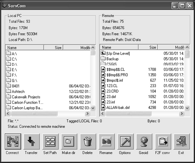Click the Exit door icon
Image resolution: width=195 pixels, height=163 pixels.
(181, 142)
